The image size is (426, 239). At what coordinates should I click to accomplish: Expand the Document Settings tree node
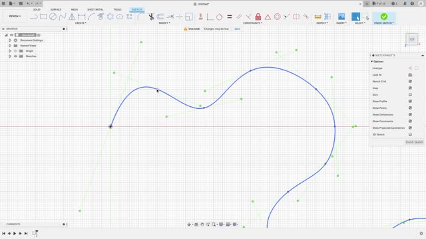pos(10,40)
